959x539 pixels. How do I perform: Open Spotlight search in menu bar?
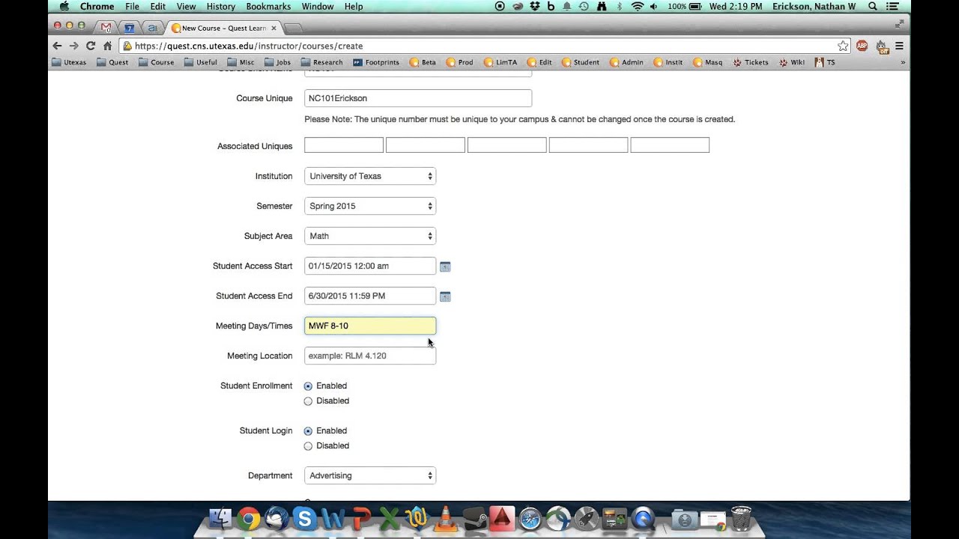pyautogui.click(x=874, y=6)
